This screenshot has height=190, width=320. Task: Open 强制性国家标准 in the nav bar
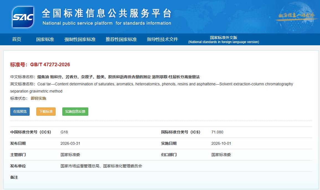[x=80, y=39]
